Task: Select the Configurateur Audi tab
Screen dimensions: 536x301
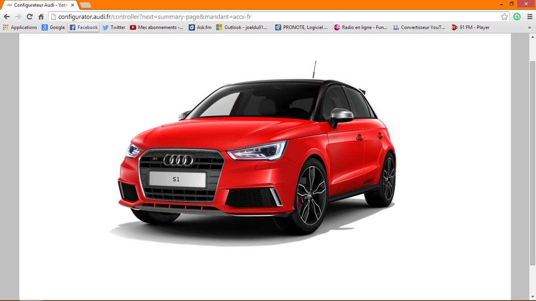Action: pos(39,5)
